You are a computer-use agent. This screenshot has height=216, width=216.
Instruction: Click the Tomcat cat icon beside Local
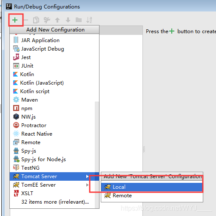(x=108, y=187)
